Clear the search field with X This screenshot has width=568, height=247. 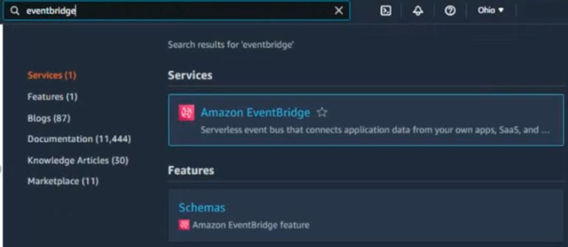[x=339, y=11]
